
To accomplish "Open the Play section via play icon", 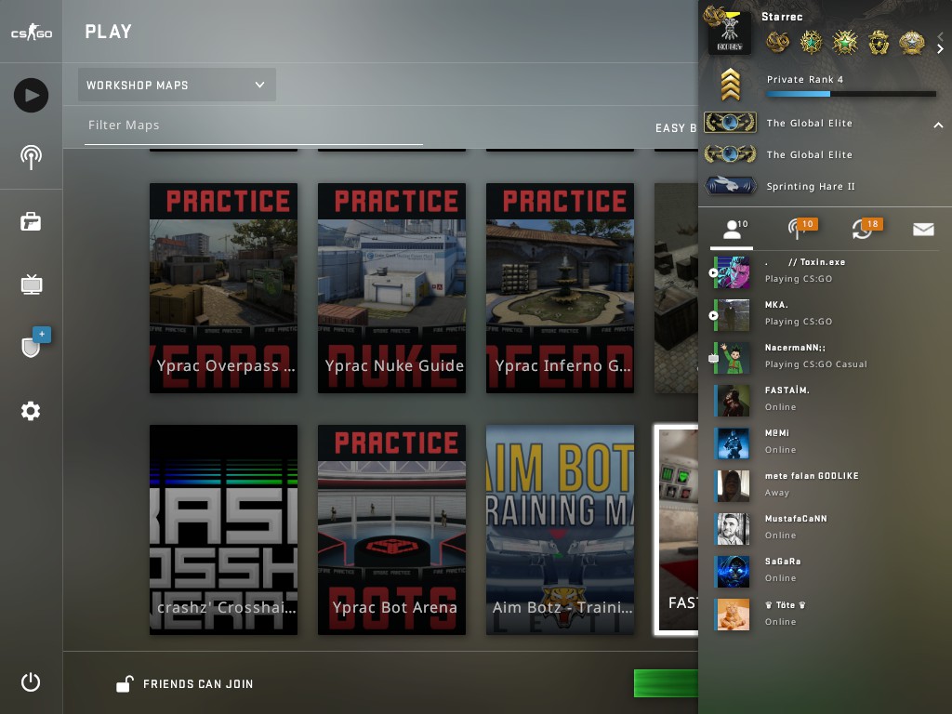I will 31,96.
